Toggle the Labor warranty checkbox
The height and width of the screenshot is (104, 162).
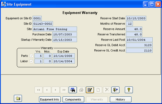[31, 61]
